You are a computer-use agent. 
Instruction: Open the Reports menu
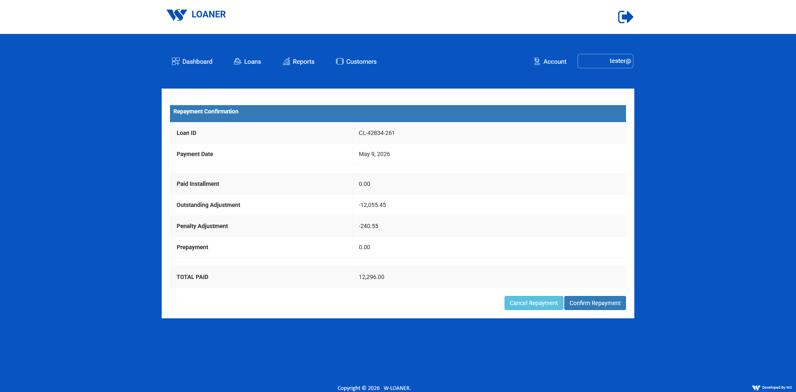point(298,61)
